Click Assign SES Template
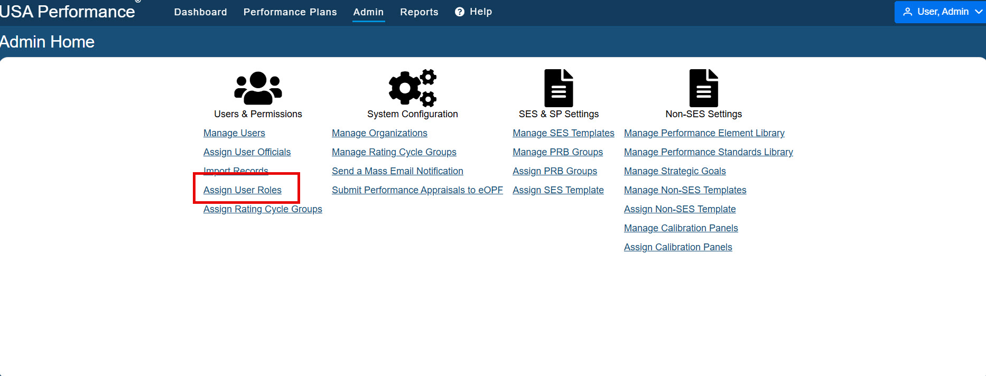Image resolution: width=986 pixels, height=376 pixels. (x=558, y=190)
